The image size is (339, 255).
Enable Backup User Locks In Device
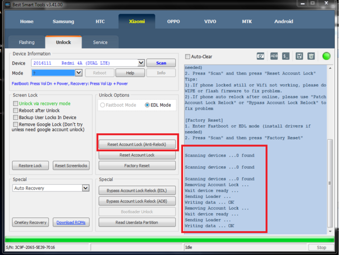point(15,117)
